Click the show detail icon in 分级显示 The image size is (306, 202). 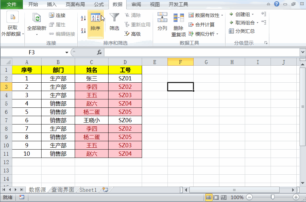pos(264,14)
